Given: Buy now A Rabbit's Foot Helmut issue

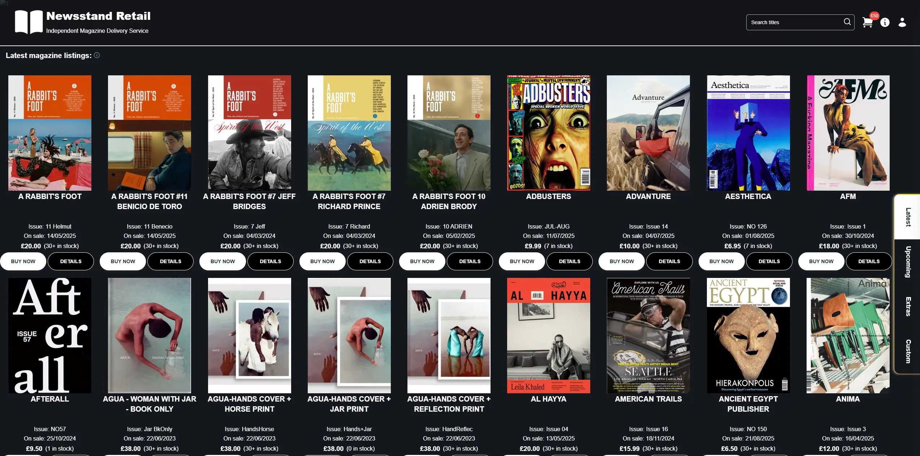Looking at the screenshot, I should coord(23,261).
